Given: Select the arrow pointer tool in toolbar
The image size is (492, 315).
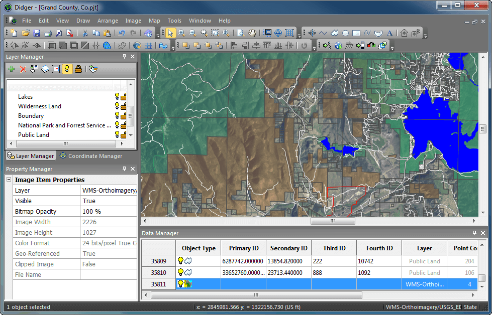Looking at the screenshot, I should (170, 33).
